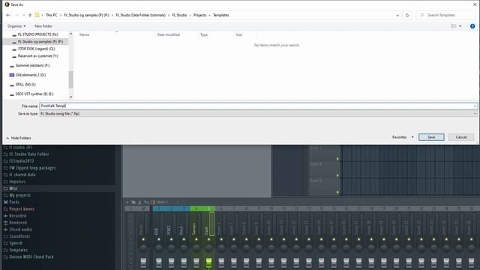Open the recent locations dropdown arrow

(23, 15)
